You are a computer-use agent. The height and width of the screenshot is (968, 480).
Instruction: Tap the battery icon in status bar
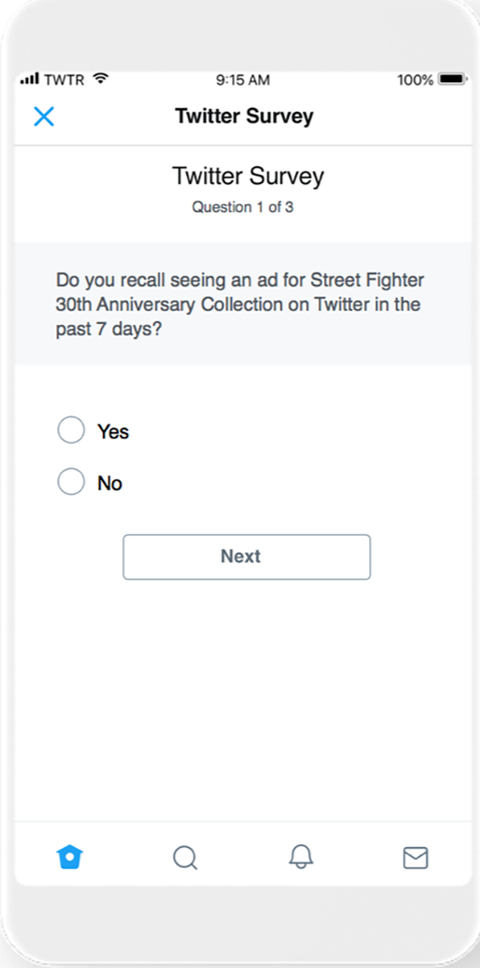[452, 80]
